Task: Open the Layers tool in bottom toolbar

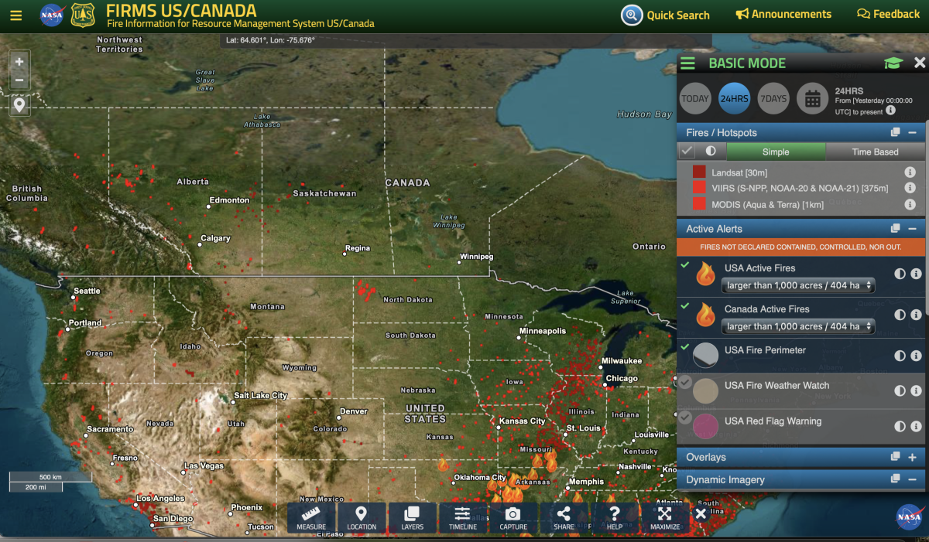Action: [x=412, y=517]
